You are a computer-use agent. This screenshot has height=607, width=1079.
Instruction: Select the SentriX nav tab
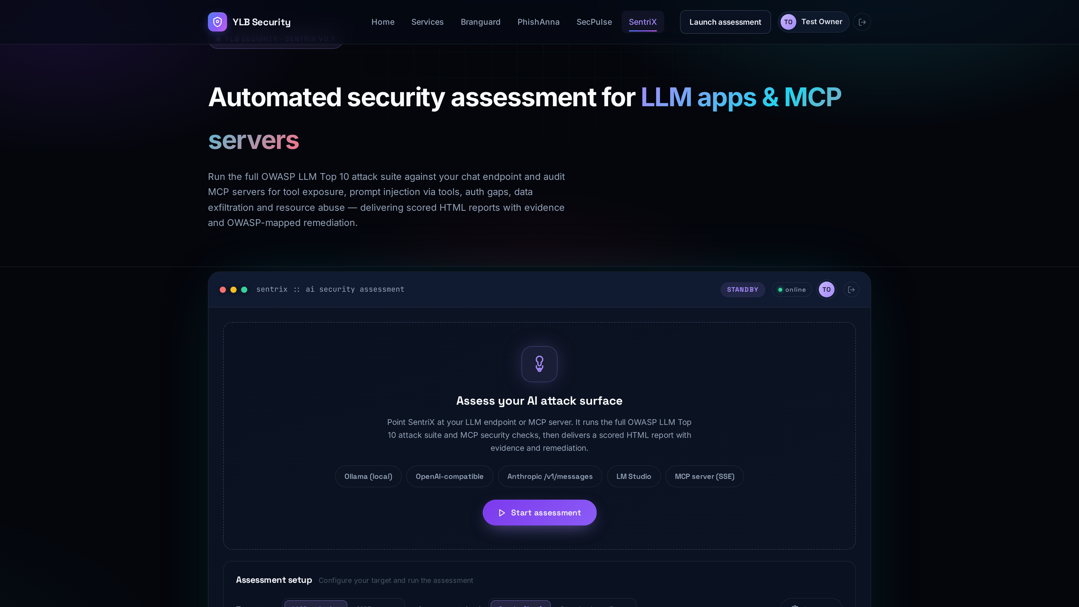[643, 22]
